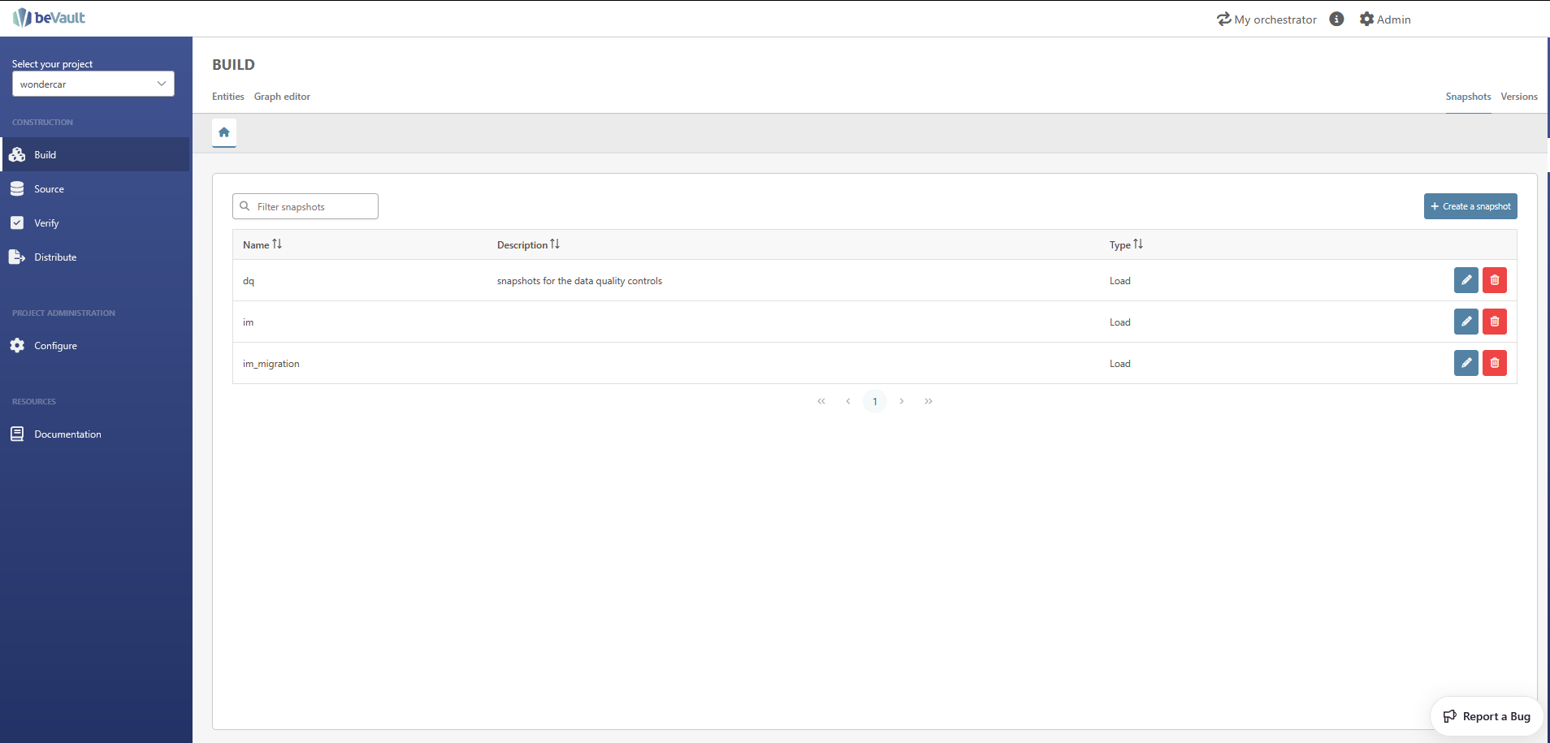The width and height of the screenshot is (1550, 743).
Task: Switch to the Versions tab
Action: click(x=1518, y=97)
